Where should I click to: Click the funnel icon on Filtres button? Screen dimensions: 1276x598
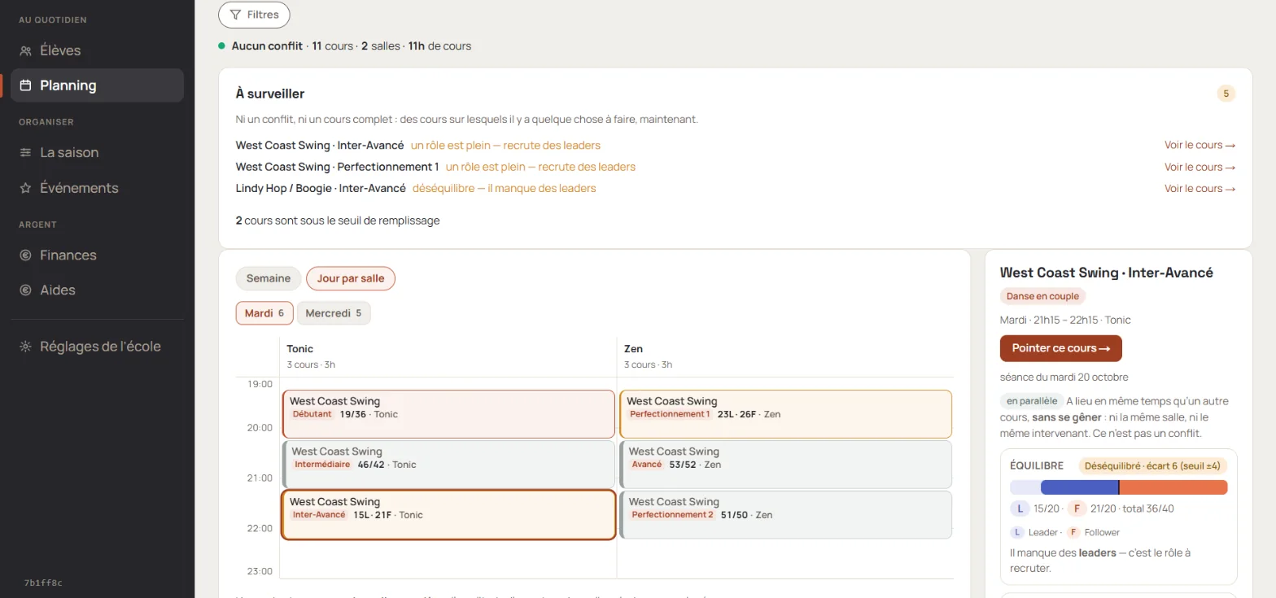[x=235, y=15]
